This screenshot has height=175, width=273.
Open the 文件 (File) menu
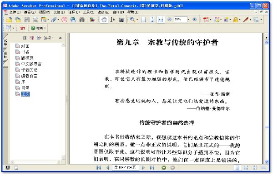pyautogui.click(x=15, y=12)
